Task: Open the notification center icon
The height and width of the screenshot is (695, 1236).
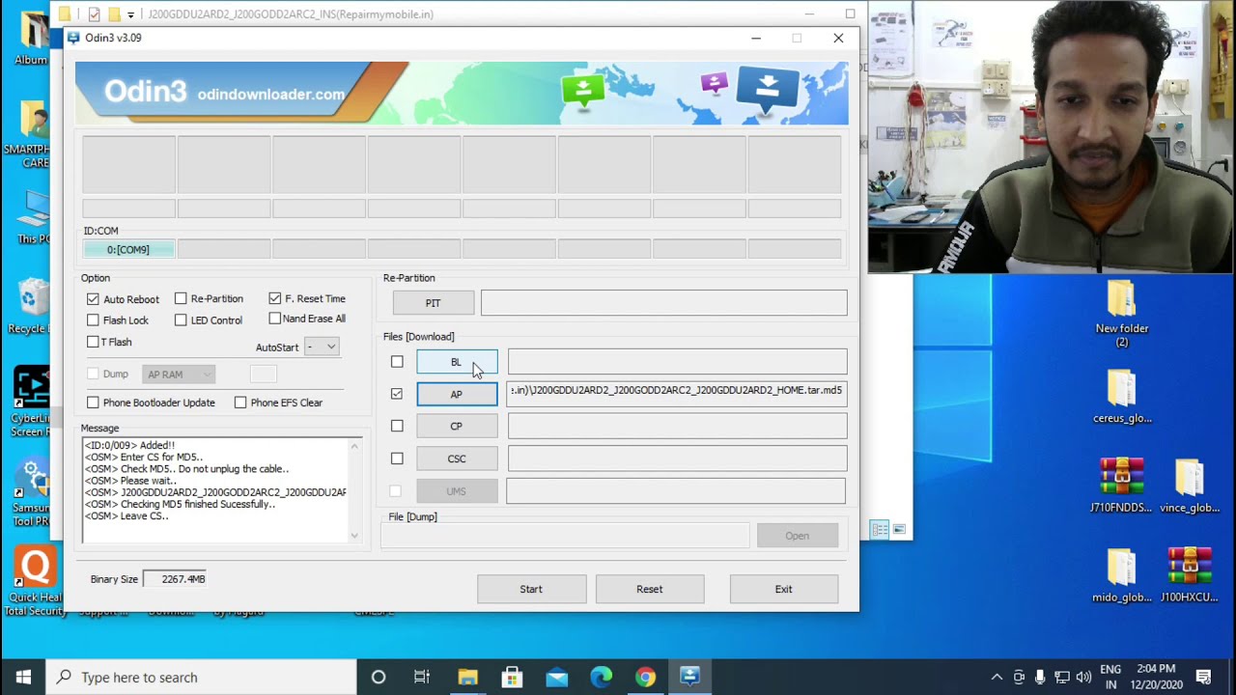Action: (1204, 677)
